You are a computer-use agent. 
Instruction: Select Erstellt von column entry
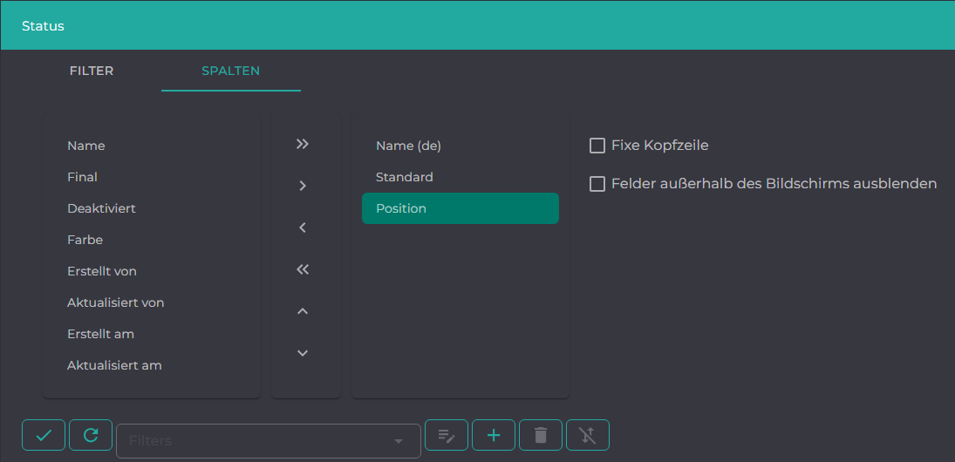point(152,271)
